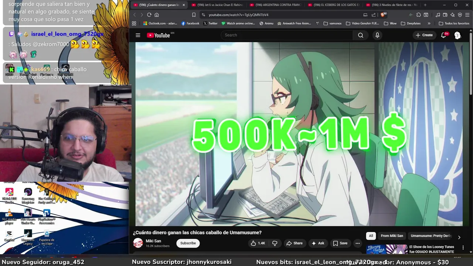
Task: Save the video to a playlist
Action: tap(340, 243)
